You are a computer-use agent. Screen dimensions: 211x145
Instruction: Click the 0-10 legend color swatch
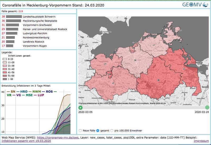pos(4,59)
